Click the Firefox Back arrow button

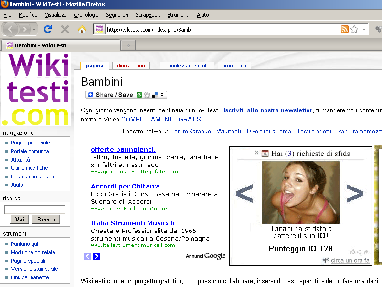[10, 30]
